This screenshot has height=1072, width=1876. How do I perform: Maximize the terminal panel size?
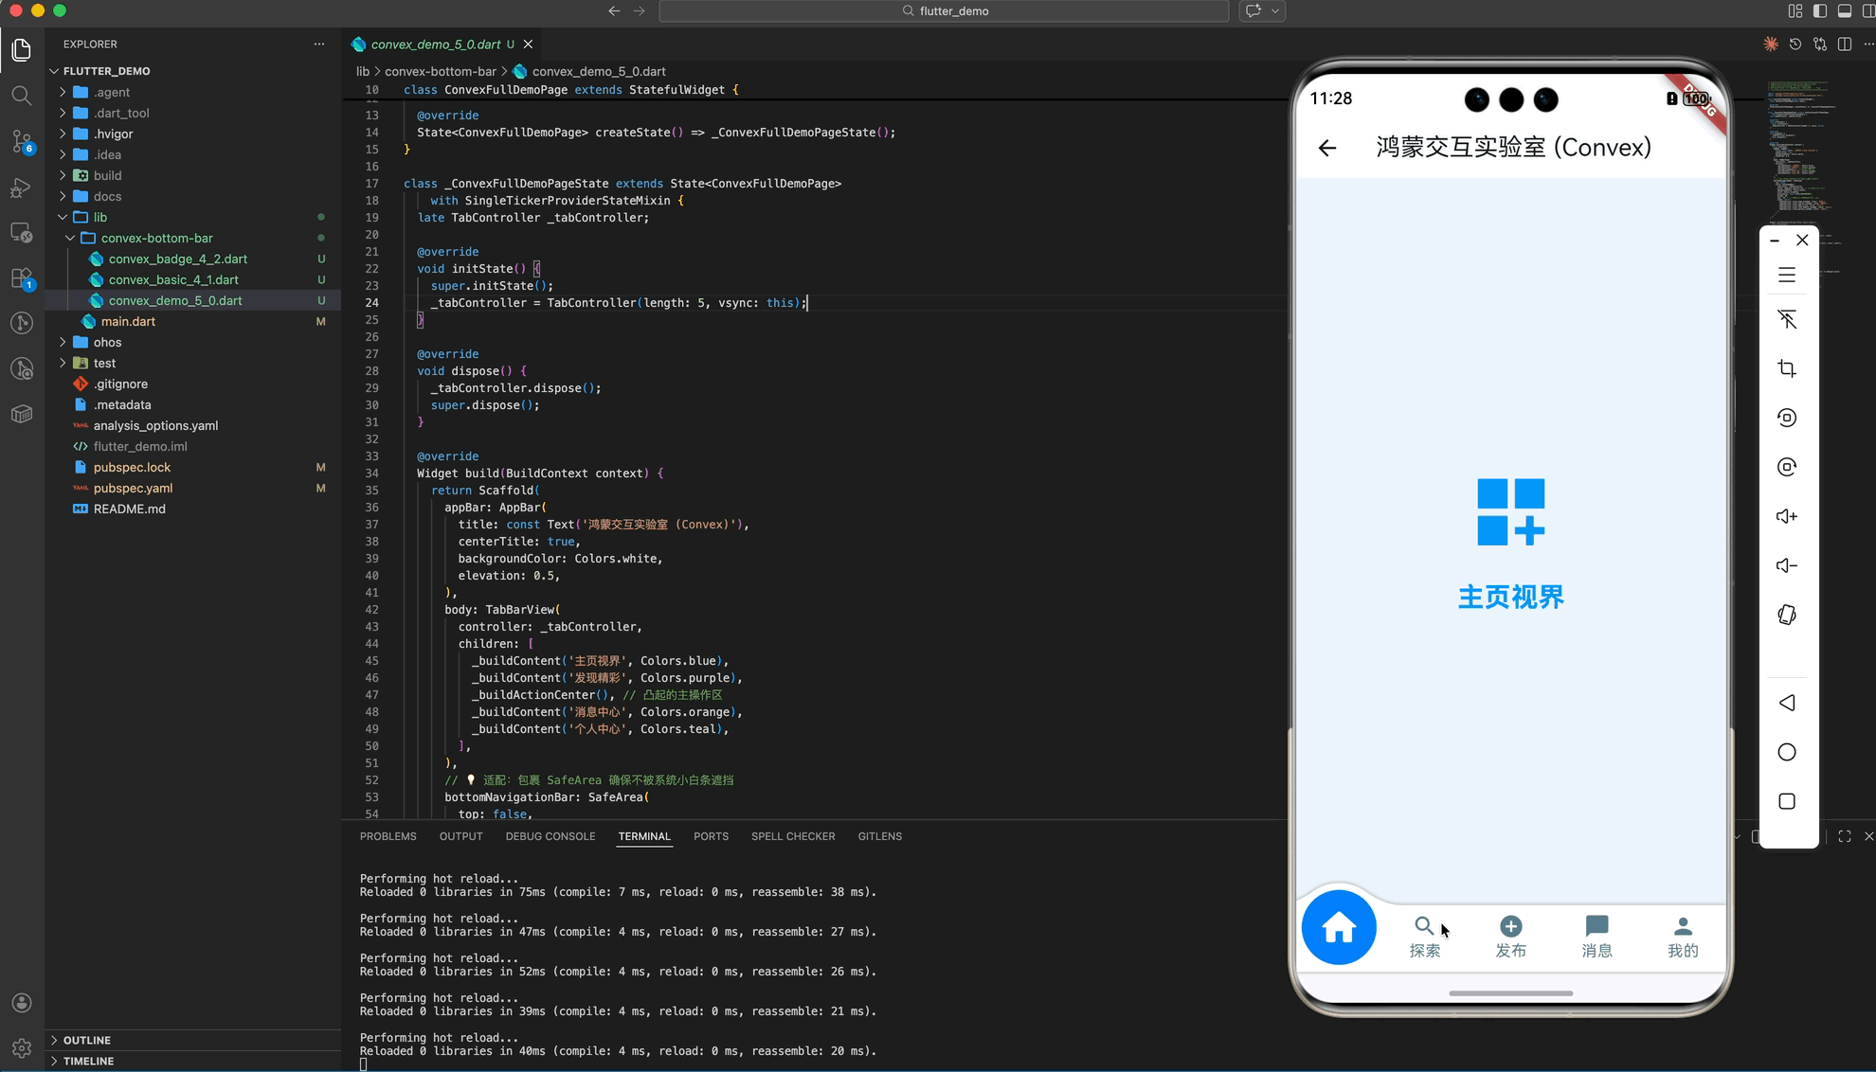1844,836
